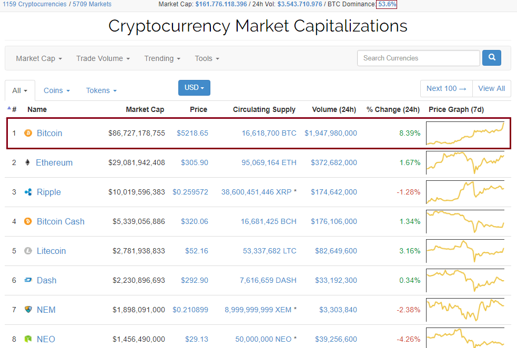517x348 pixels.
Task: Focus the Search Currencies input field
Action: (418, 58)
